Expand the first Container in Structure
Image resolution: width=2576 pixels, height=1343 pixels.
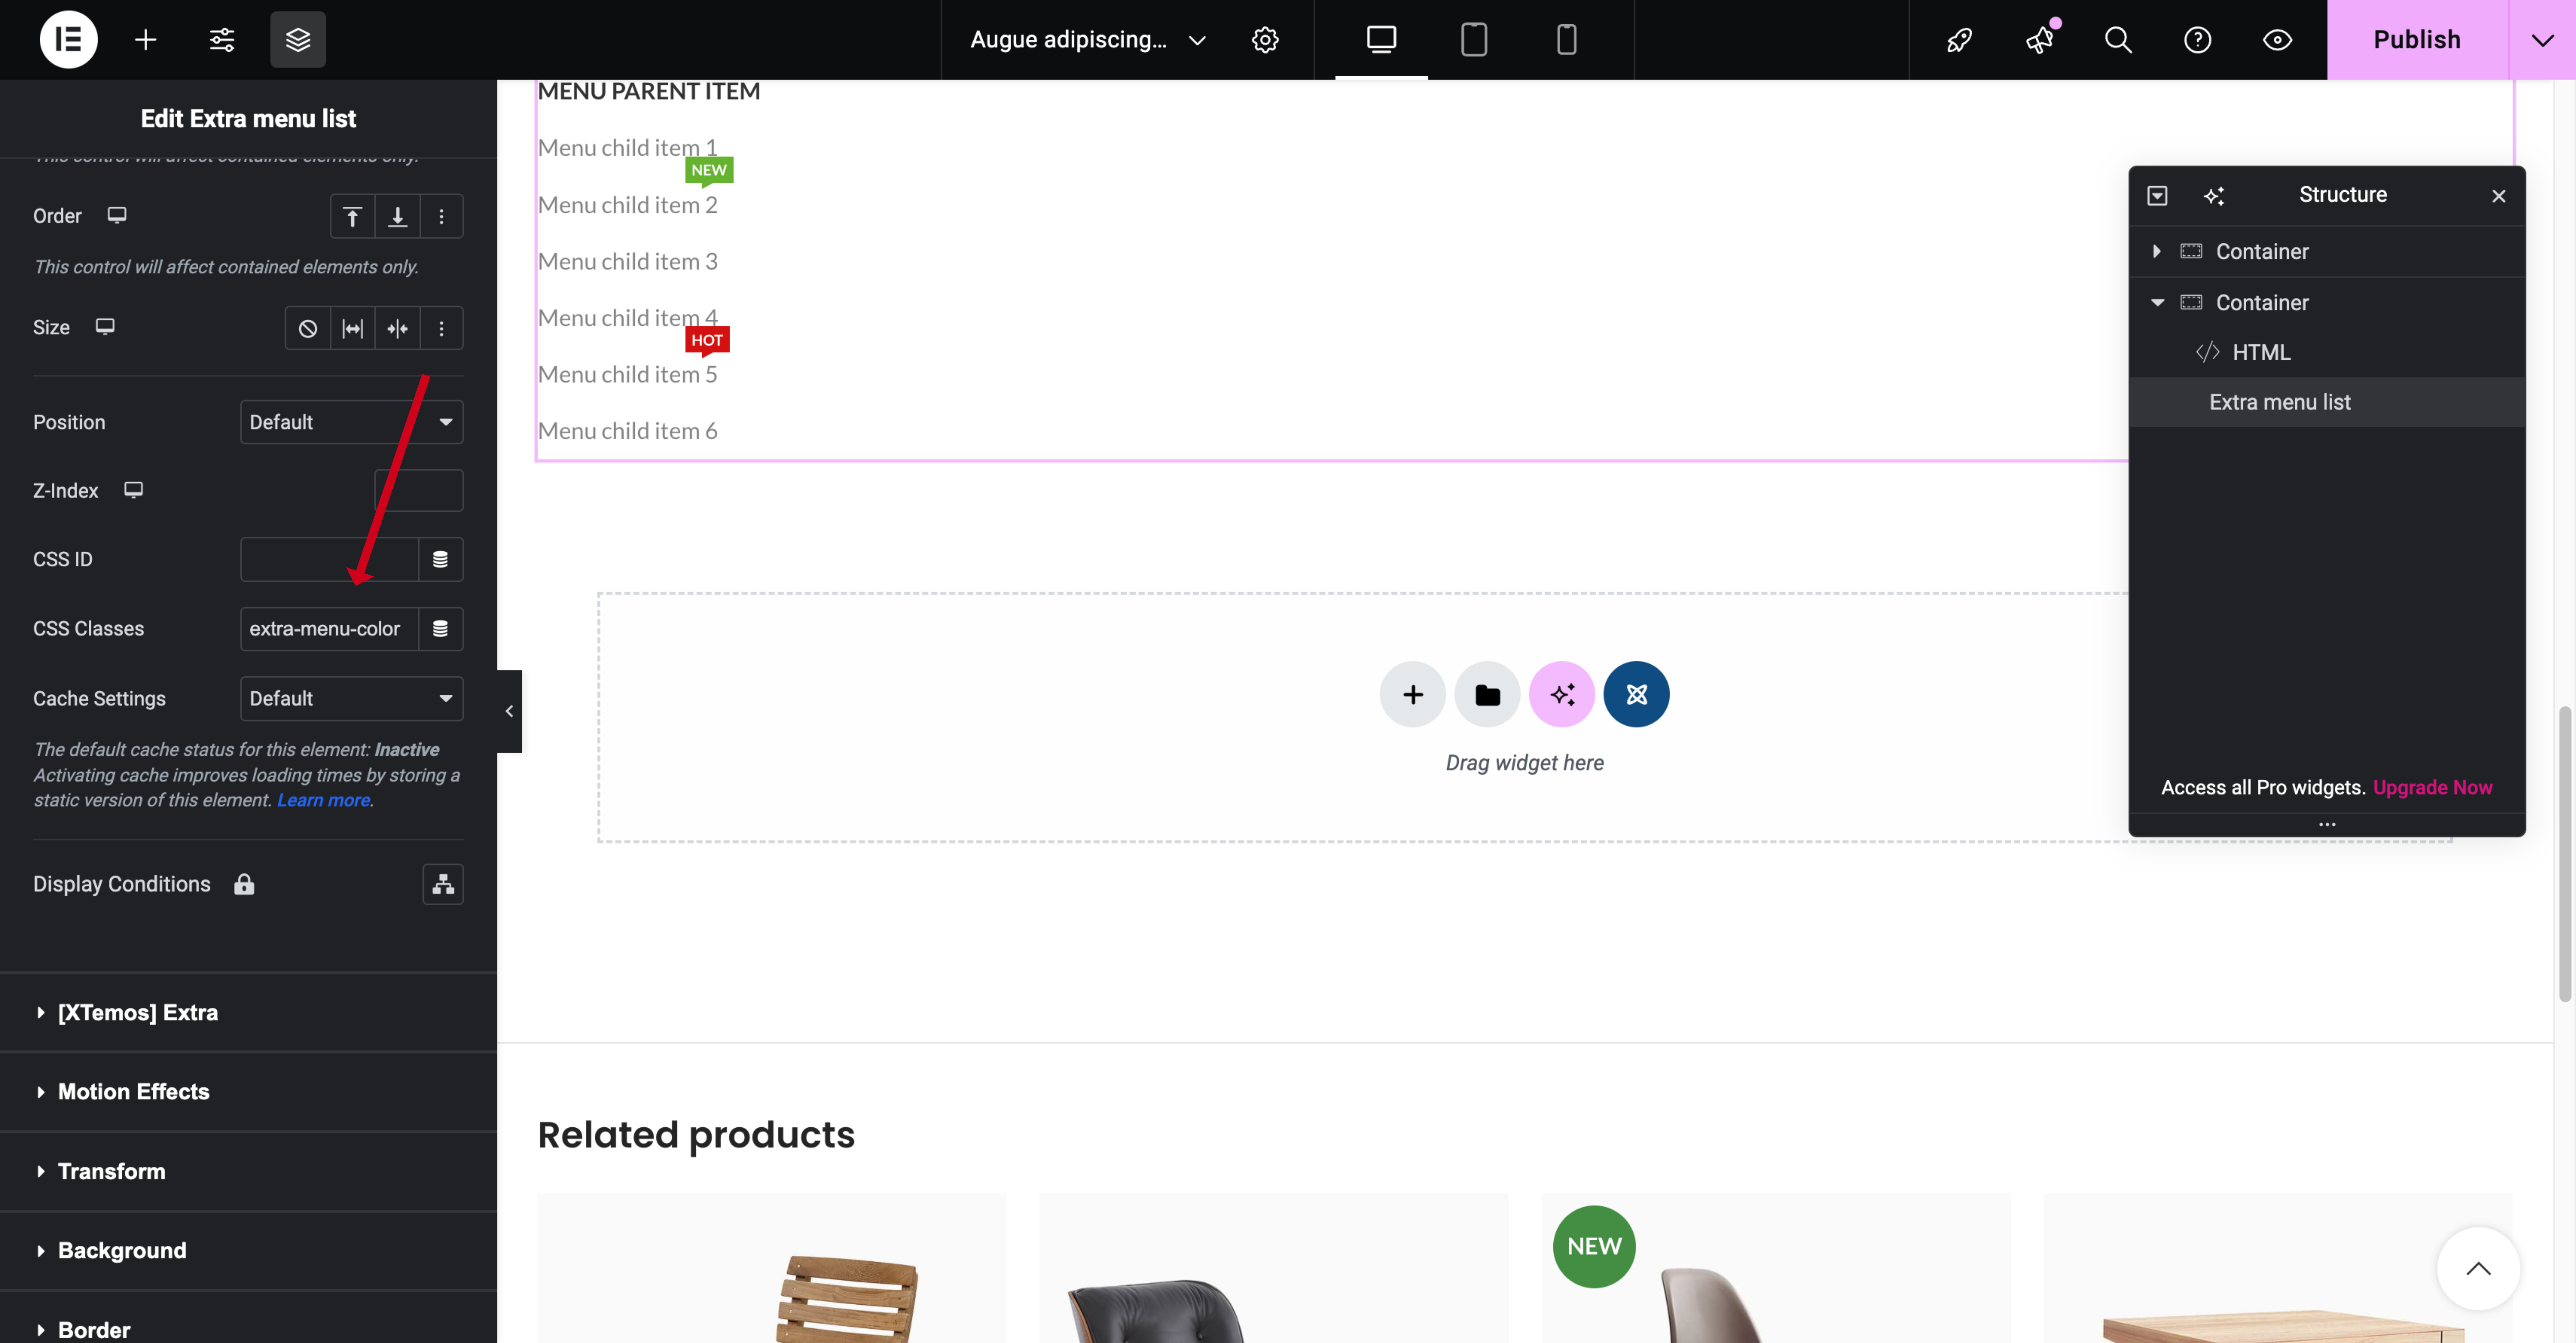pyautogui.click(x=2157, y=251)
